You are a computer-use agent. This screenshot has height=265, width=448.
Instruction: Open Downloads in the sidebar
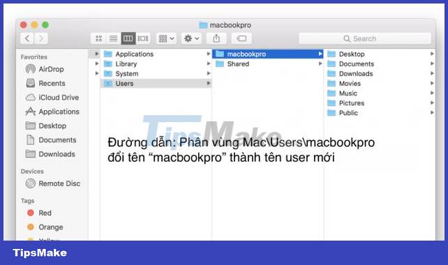50,154
